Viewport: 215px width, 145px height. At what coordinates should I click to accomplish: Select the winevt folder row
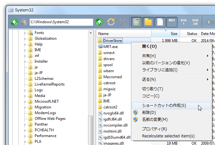106,53
